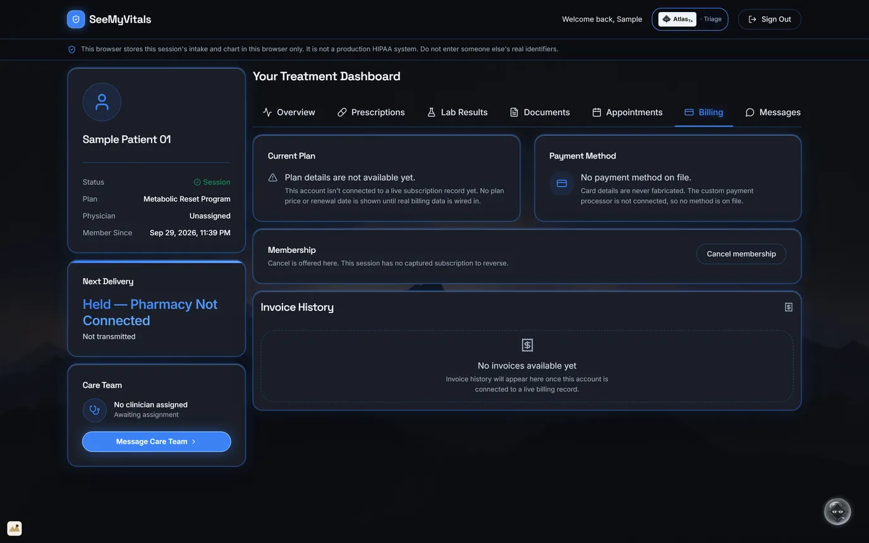
Task: Open the Overview tab
Action: pyautogui.click(x=289, y=113)
